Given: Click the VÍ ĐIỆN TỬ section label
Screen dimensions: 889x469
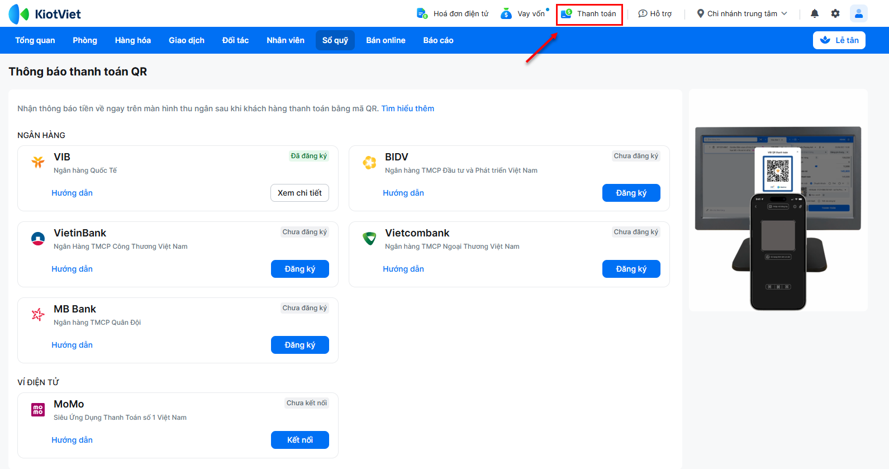Looking at the screenshot, I should [38, 382].
